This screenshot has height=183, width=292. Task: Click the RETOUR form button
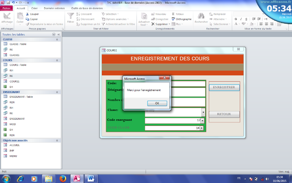click(x=224, y=114)
